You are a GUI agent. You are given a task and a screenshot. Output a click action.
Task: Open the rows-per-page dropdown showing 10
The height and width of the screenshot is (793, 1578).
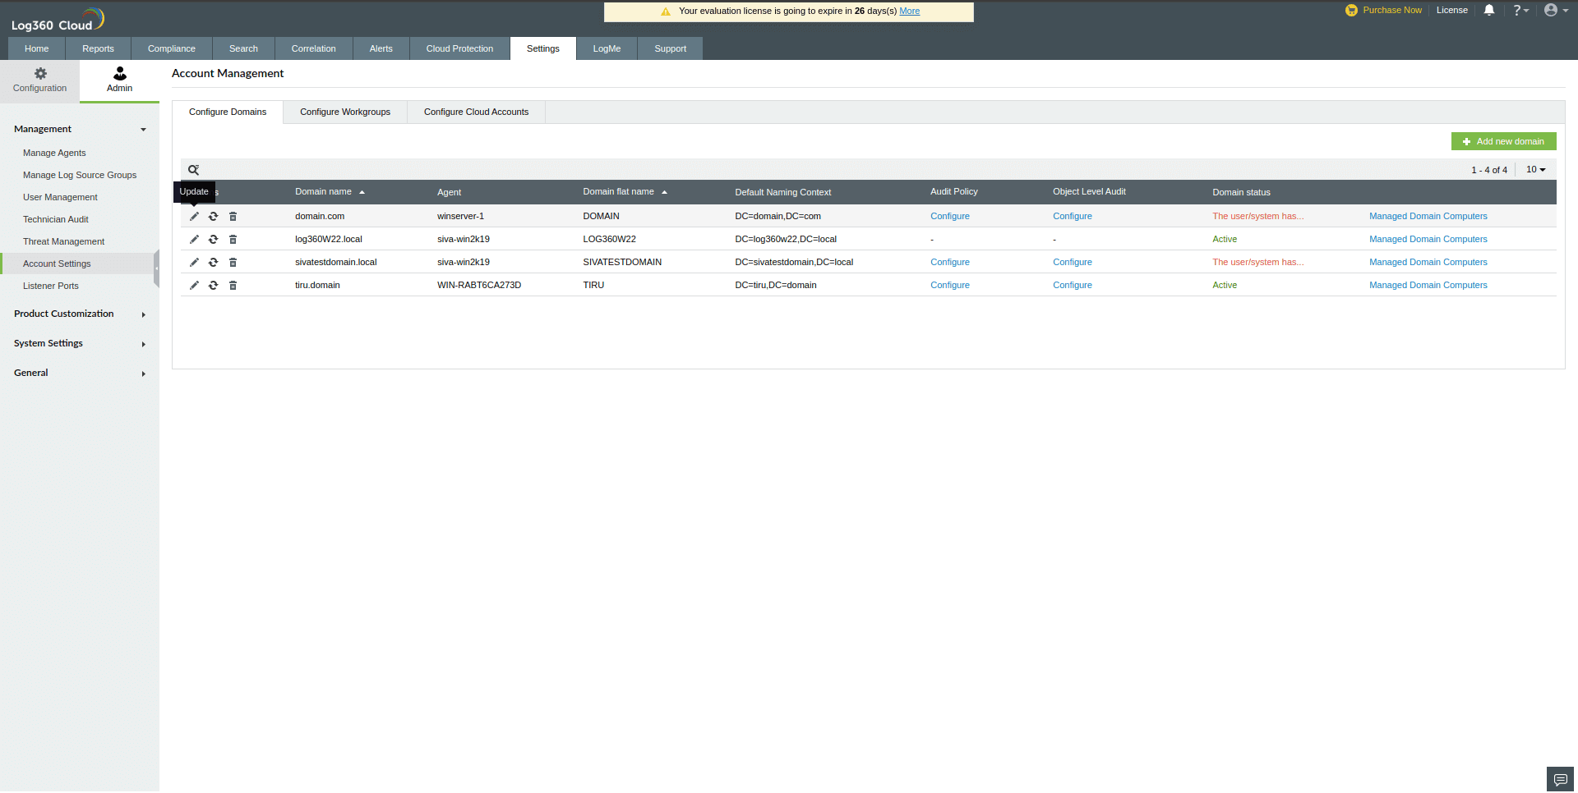(1535, 170)
